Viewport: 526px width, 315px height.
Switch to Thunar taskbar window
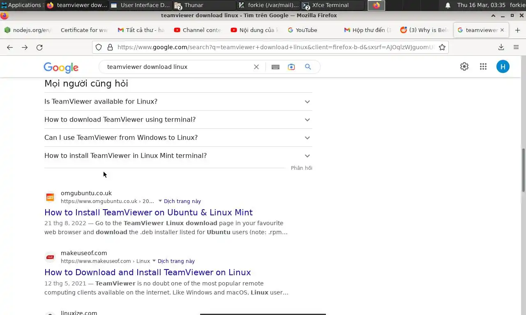[204, 5]
